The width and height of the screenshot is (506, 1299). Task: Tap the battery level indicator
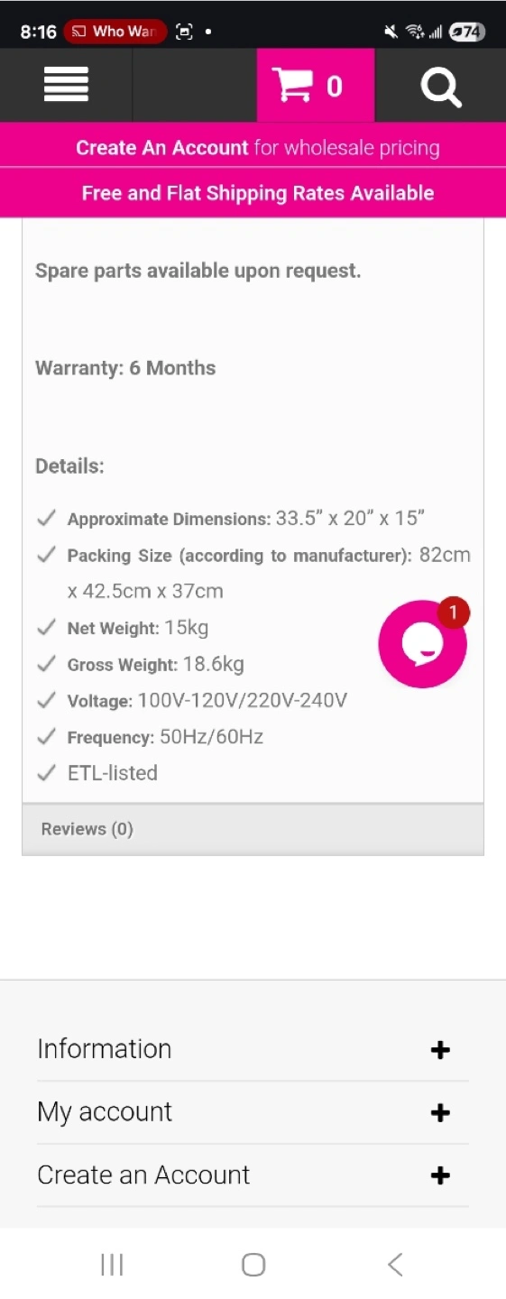coord(467,32)
